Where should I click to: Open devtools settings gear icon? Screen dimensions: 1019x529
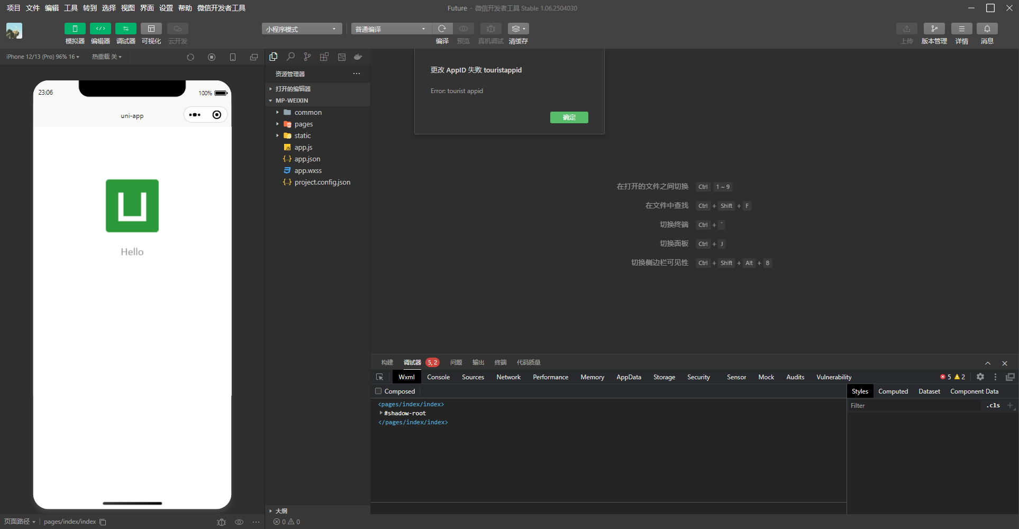pos(980,377)
